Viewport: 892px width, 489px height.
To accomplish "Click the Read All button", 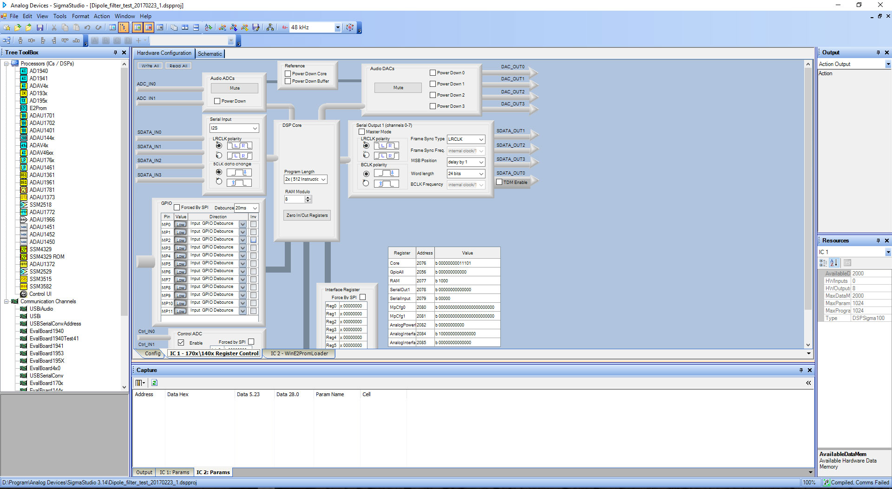I will 178,65.
